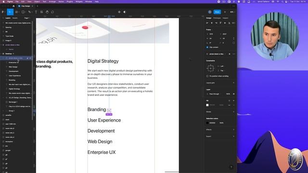Add a layout grid with the plus icon
Screen dimensions: 308x173
(x=234, y=83)
